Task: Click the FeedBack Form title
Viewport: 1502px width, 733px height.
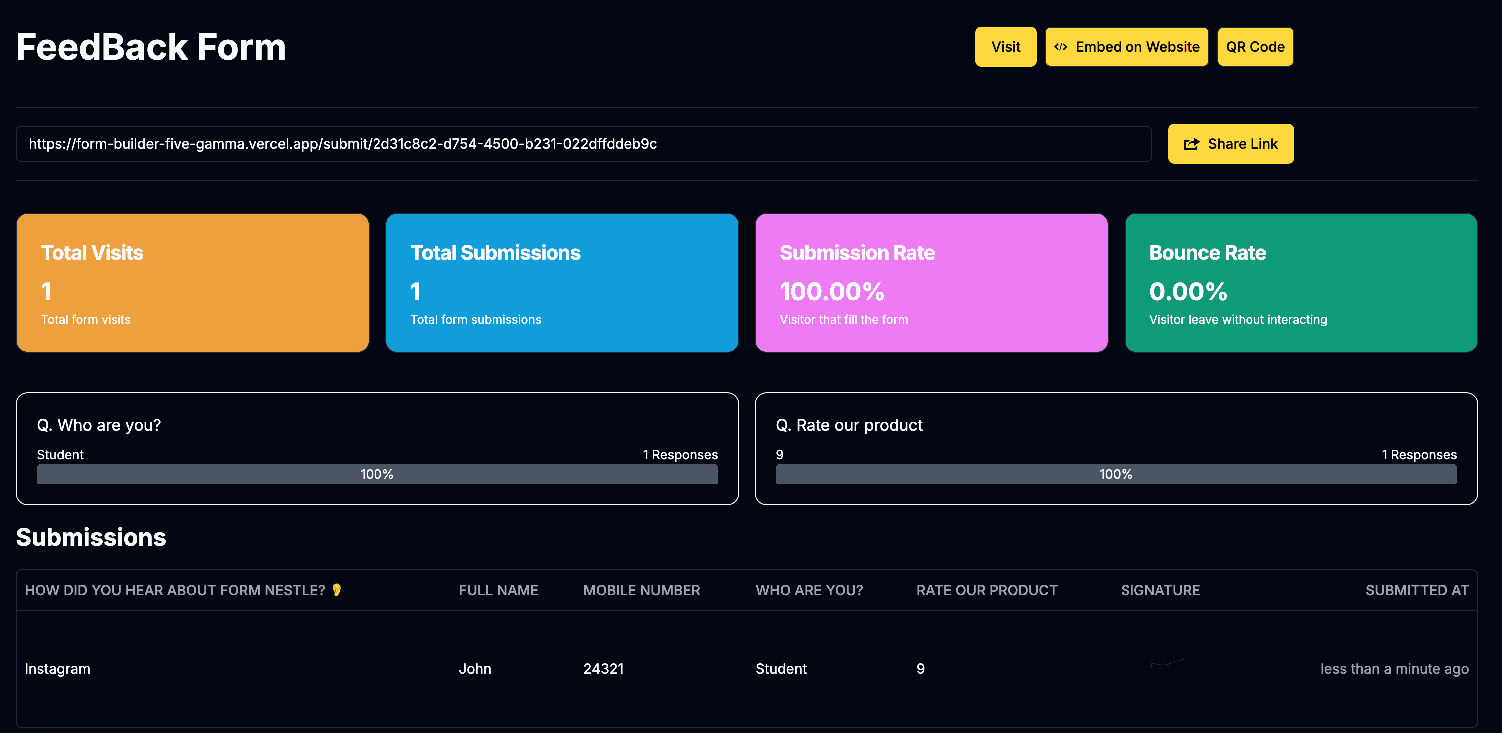Action: tap(151, 46)
